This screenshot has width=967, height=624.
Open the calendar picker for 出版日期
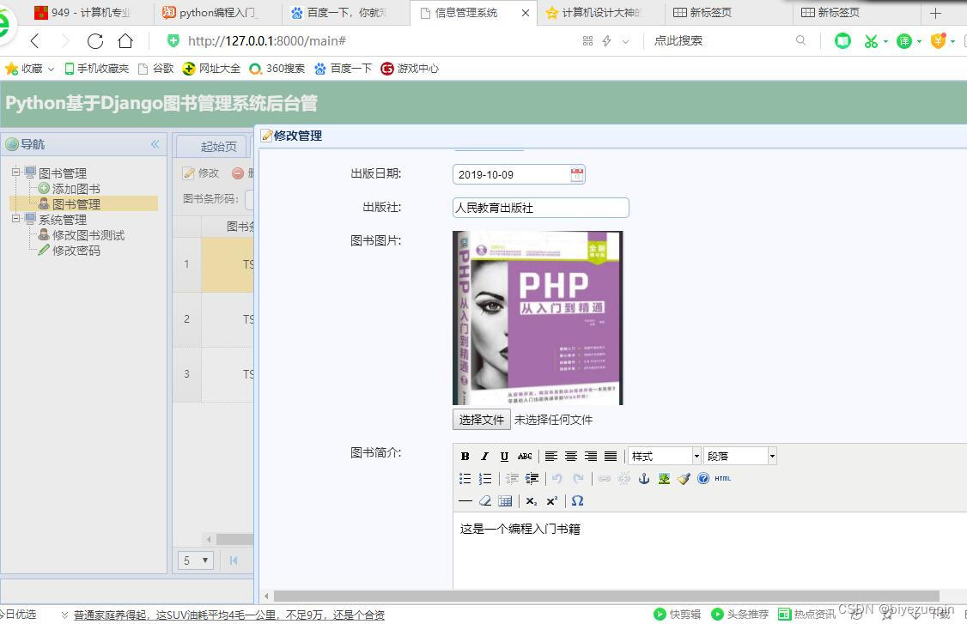(x=575, y=173)
